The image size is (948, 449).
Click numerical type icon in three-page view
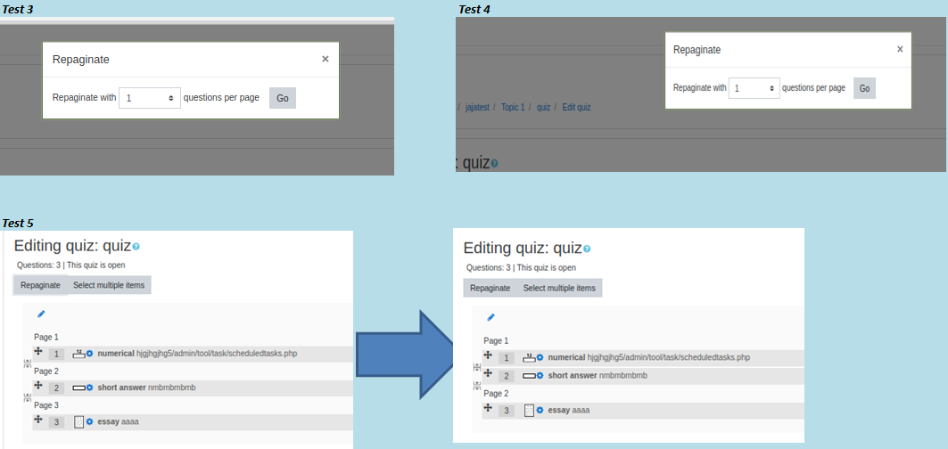coord(78,353)
